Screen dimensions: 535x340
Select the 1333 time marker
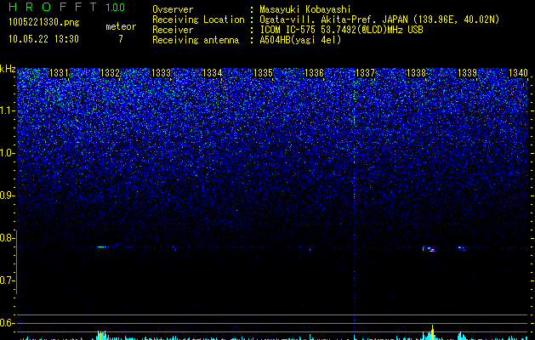(x=161, y=73)
